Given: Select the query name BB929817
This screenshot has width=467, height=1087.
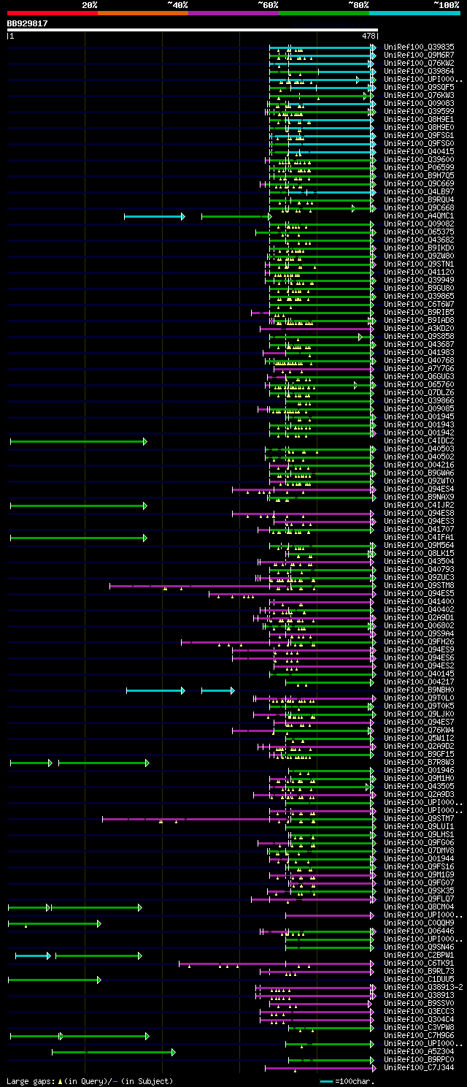Looking at the screenshot, I should (28, 23).
